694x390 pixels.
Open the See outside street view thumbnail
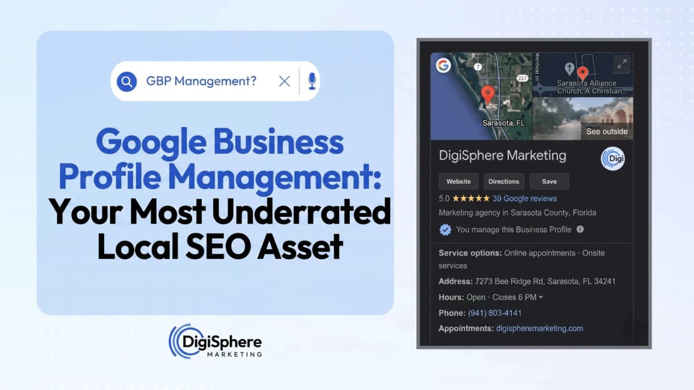click(x=583, y=118)
